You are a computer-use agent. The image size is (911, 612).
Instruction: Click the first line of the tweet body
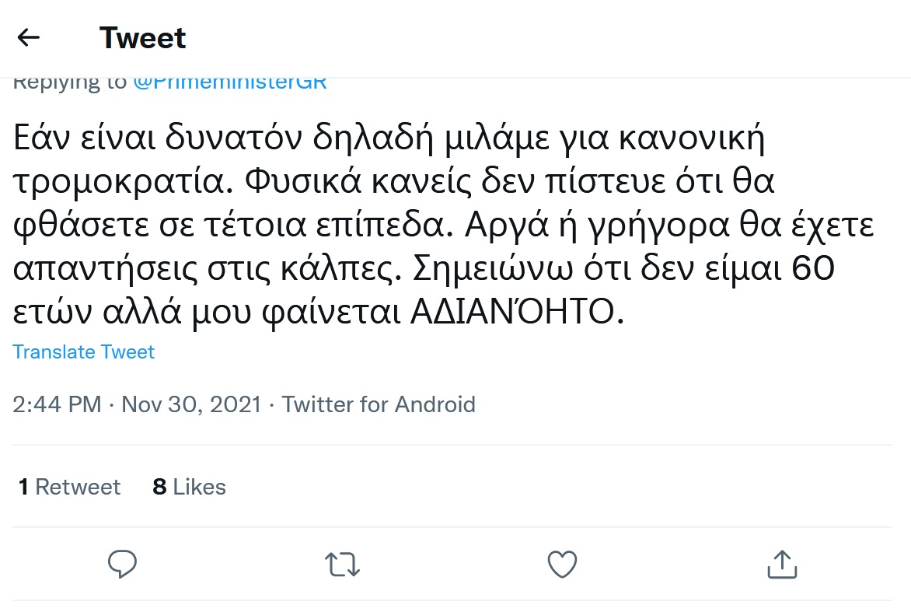(x=389, y=138)
